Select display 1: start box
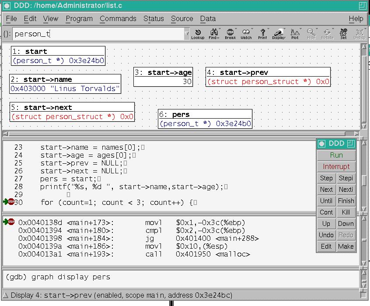The width and height of the screenshot is (370, 306). tap(58, 56)
